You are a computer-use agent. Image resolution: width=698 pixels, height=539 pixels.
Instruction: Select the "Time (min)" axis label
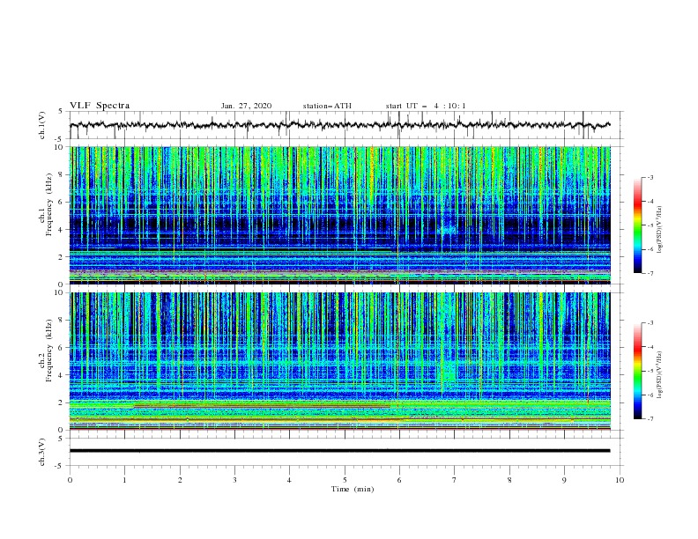(353, 489)
